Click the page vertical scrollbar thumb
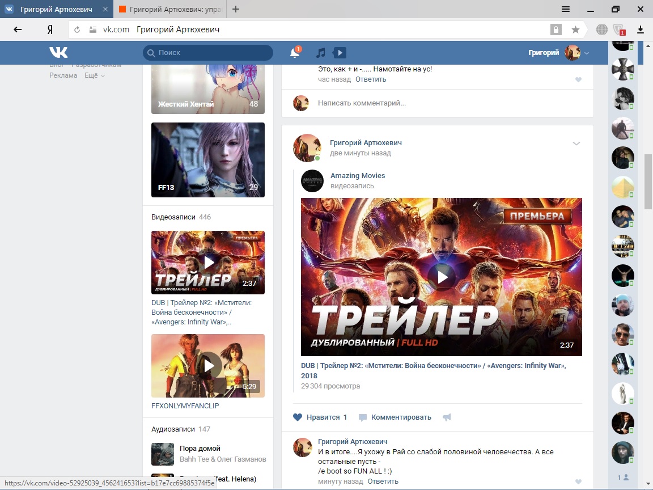Screen dimensions: 653x490 648,181
